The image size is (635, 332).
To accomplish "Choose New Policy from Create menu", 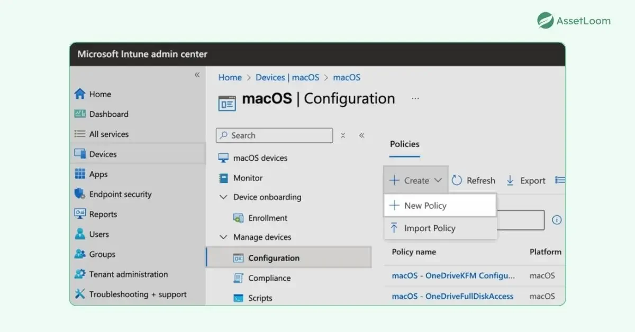I will [x=440, y=205].
